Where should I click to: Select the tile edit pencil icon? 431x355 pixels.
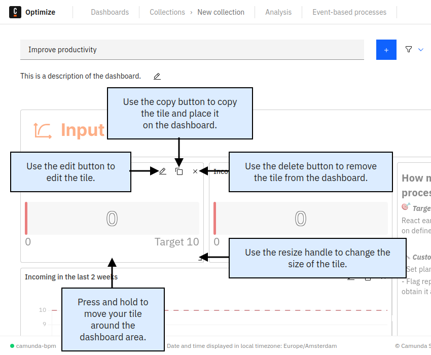pyautogui.click(x=162, y=171)
